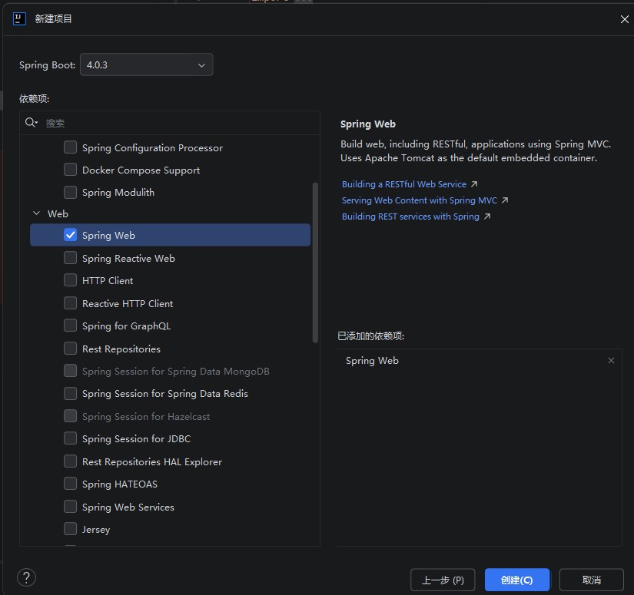Select Spring Session for Hazelcast label
Image resolution: width=634 pixels, height=595 pixels.
[146, 416]
